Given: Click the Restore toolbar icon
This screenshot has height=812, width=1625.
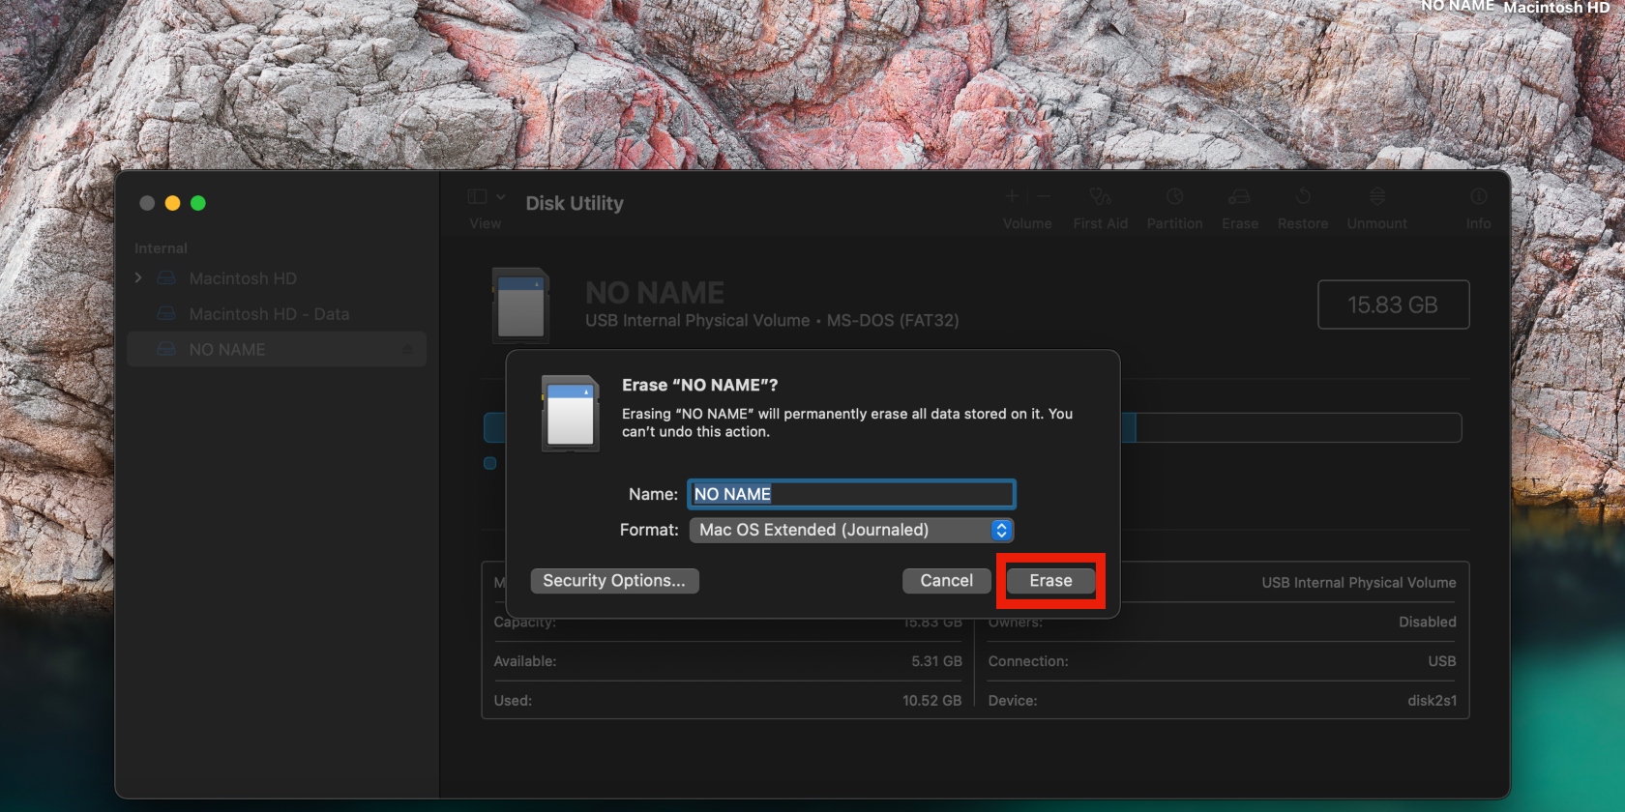Looking at the screenshot, I should point(1303,196).
